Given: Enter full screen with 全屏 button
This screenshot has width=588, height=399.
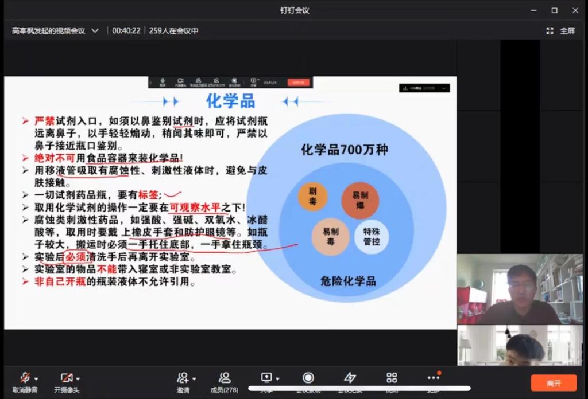Looking at the screenshot, I should click(560, 30).
